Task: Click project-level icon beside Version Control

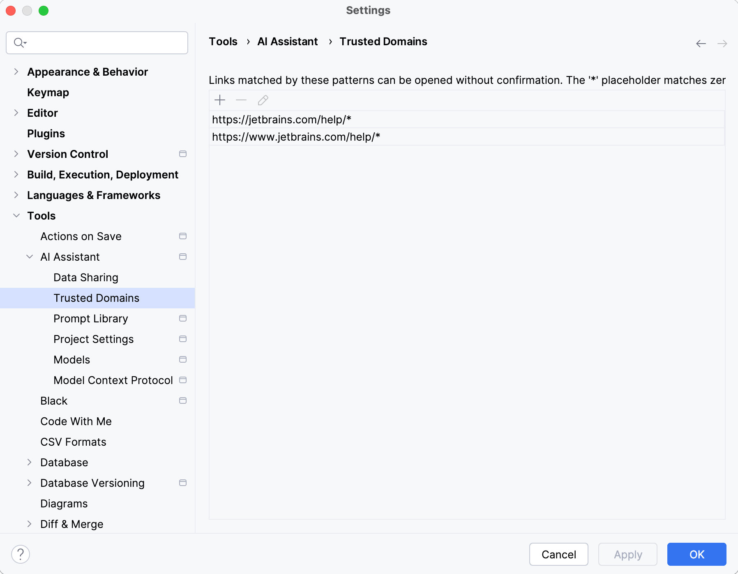Action: (183, 154)
